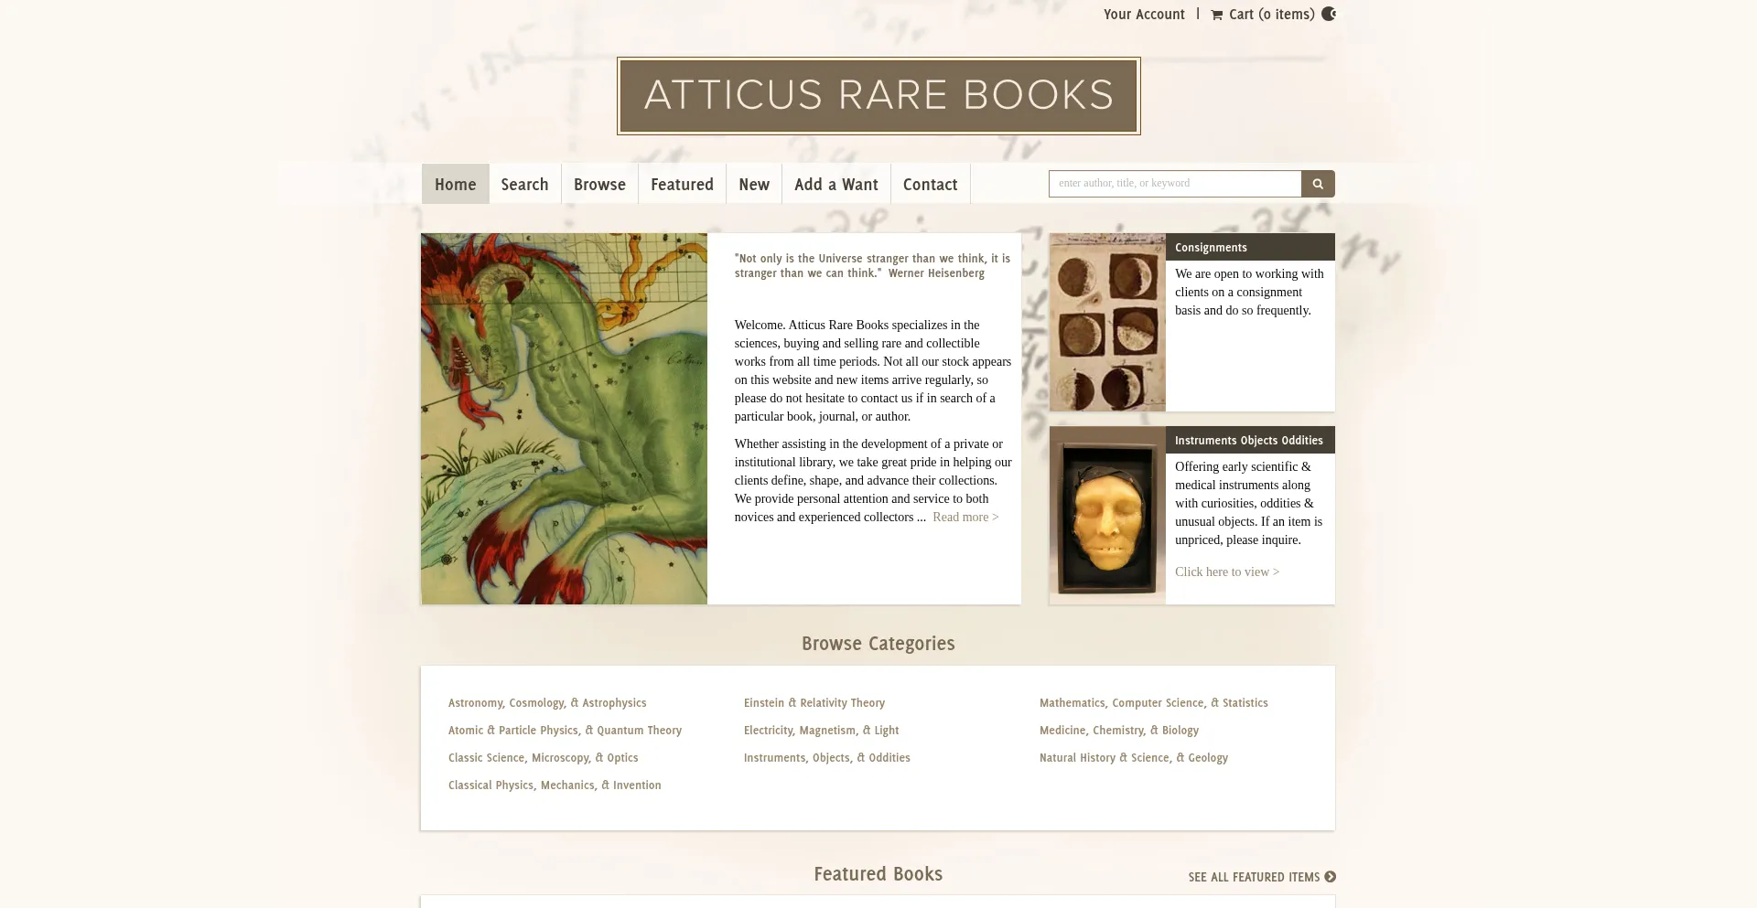Screen dimensions: 1757x908
Task: Browse Einstein & Relativity Theory category
Action: click(x=814, y=703)
